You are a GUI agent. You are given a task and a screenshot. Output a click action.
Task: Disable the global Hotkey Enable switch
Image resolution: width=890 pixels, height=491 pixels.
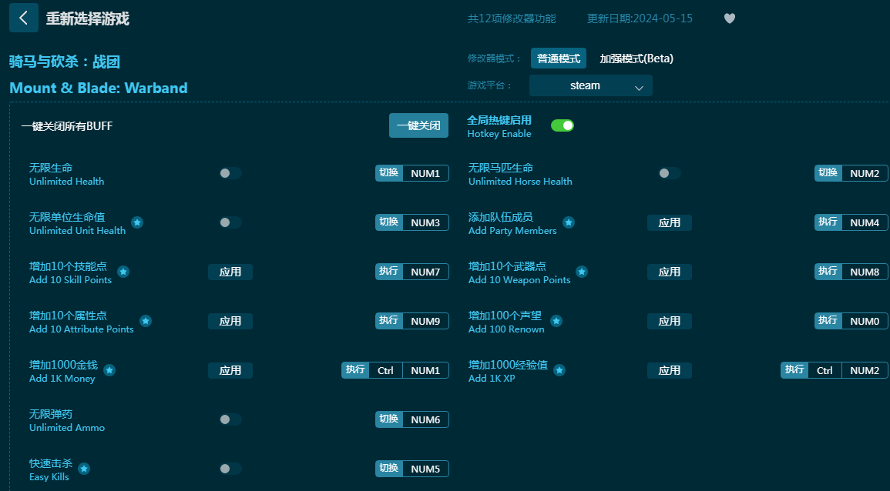(563, 125)
